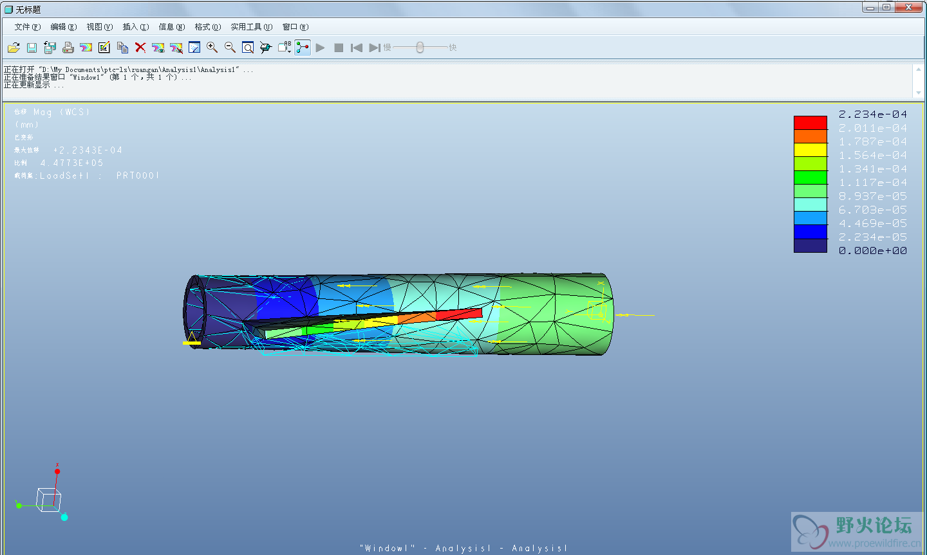
Task: Click the "Window1" - Analysis1 caption text
Action: pos(464,548)
